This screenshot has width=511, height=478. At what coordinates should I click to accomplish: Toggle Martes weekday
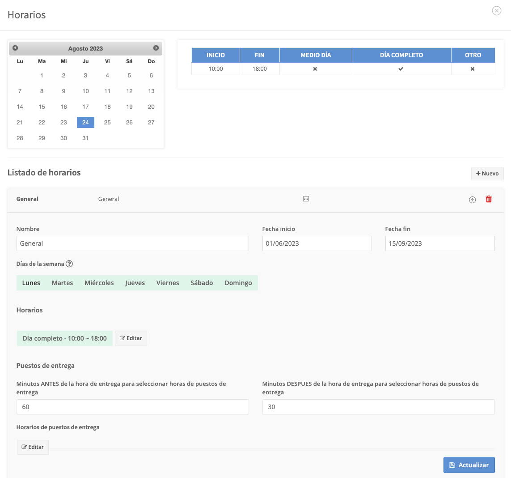[62, 283]
